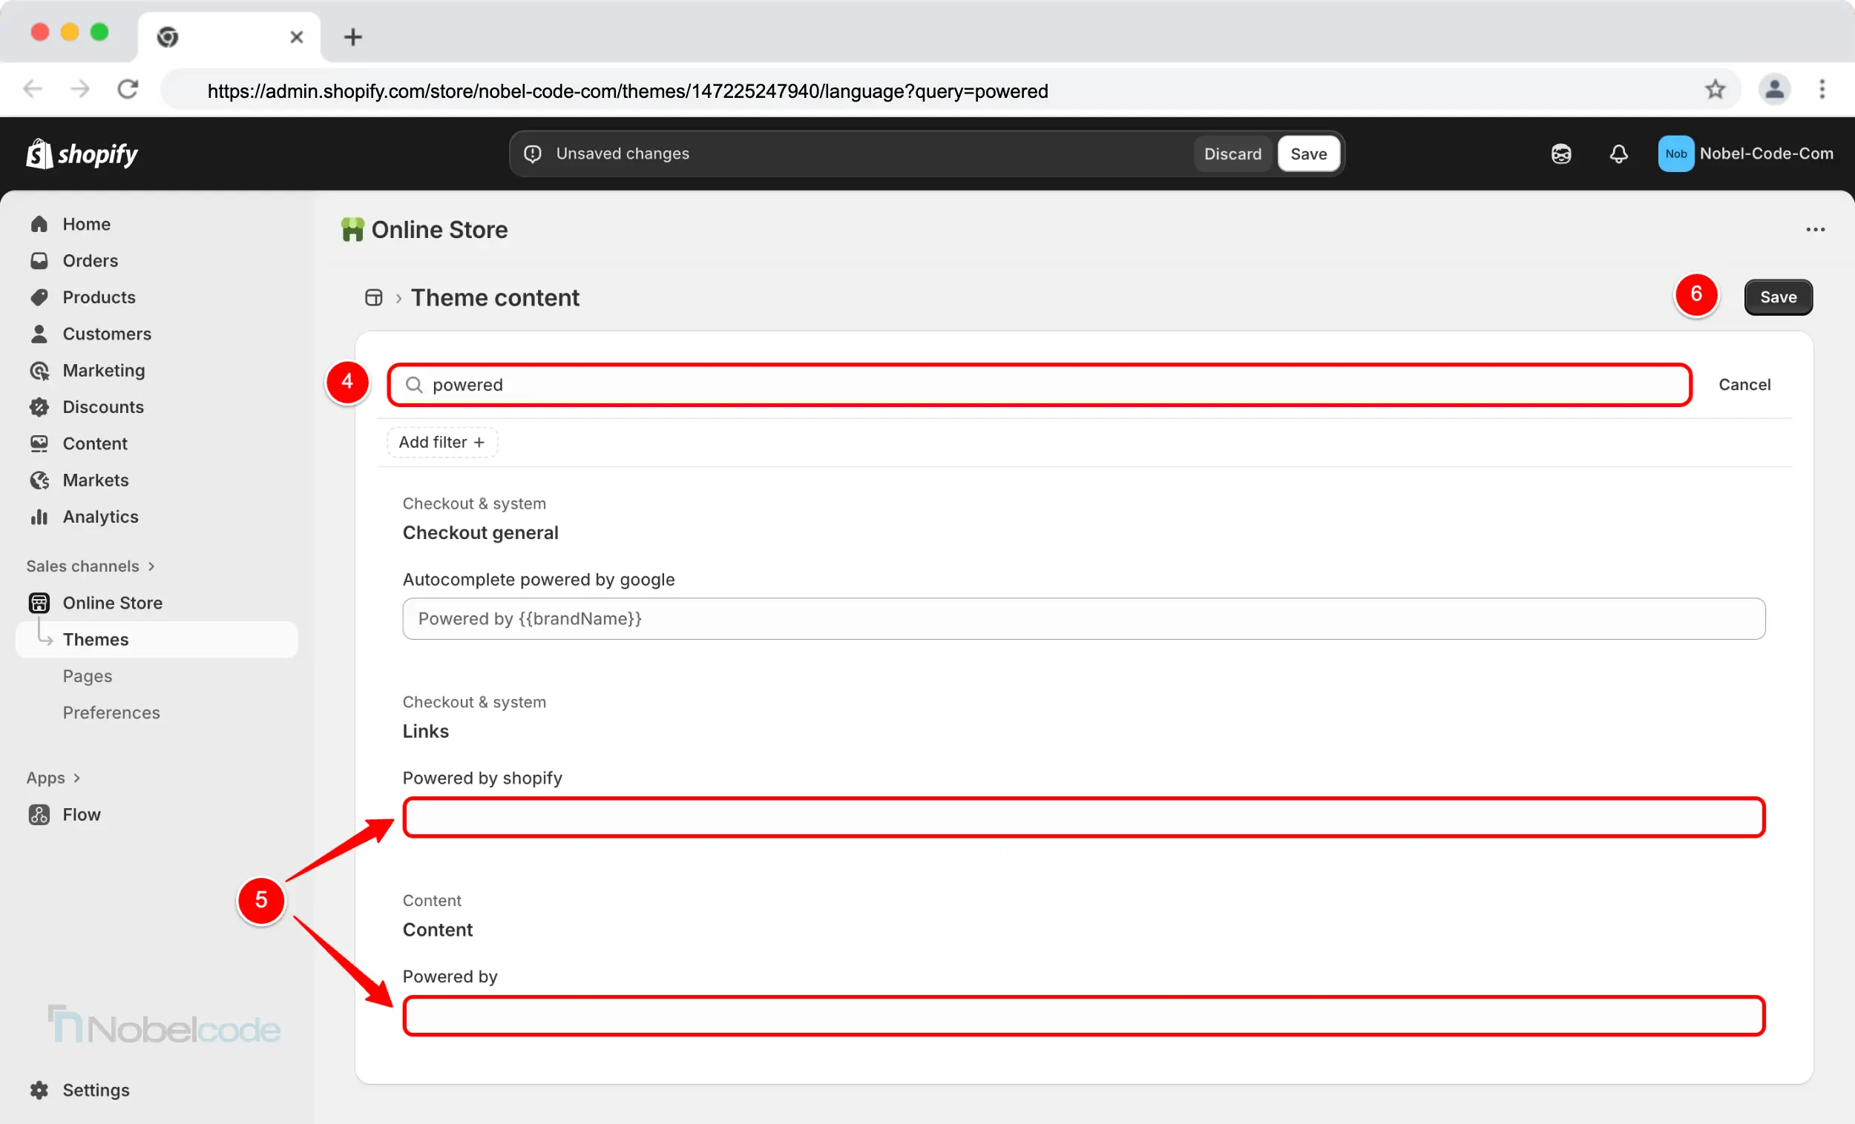Open the Add filter dropdown

coord(442,443)
